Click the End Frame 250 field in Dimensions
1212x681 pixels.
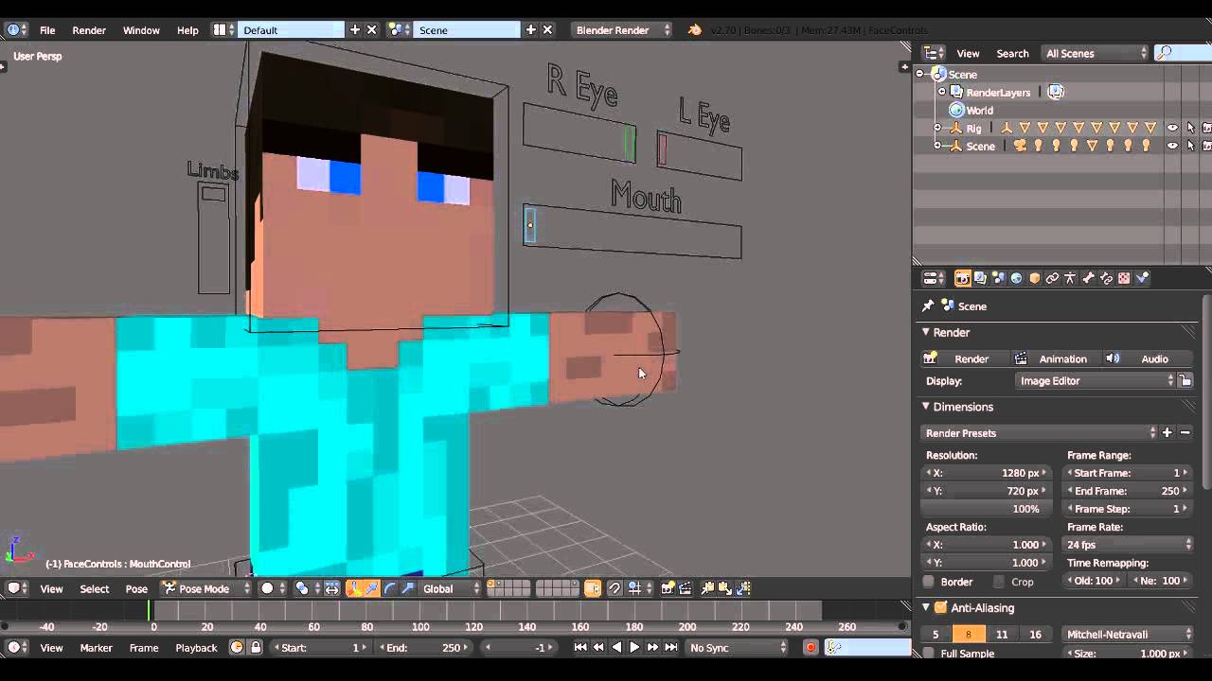1128,491
